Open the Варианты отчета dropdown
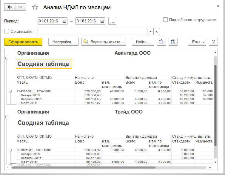Image resolution: width=225 pixels, height=175 pixels. tap(104, 42)
